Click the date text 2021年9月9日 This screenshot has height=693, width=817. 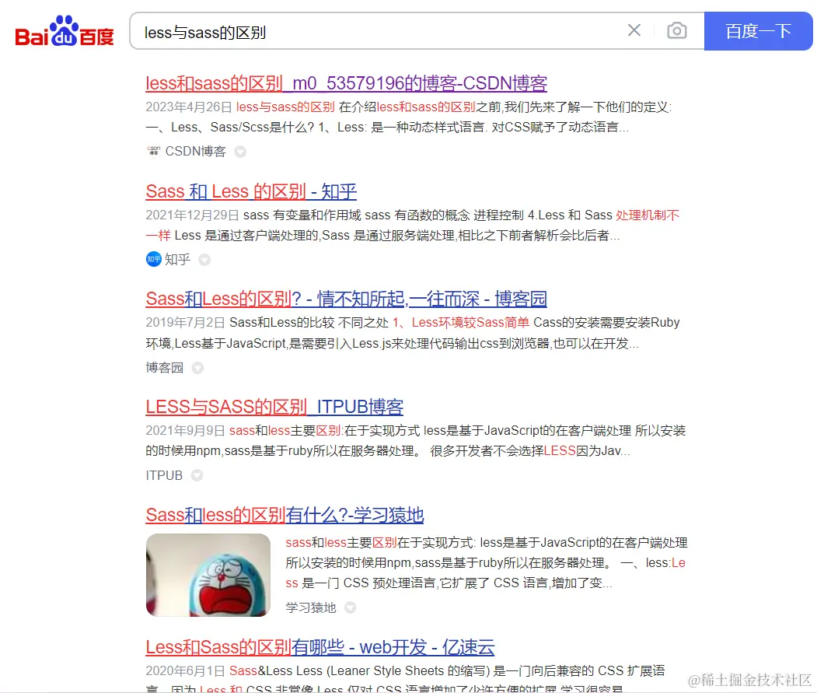tap(185, 430)
